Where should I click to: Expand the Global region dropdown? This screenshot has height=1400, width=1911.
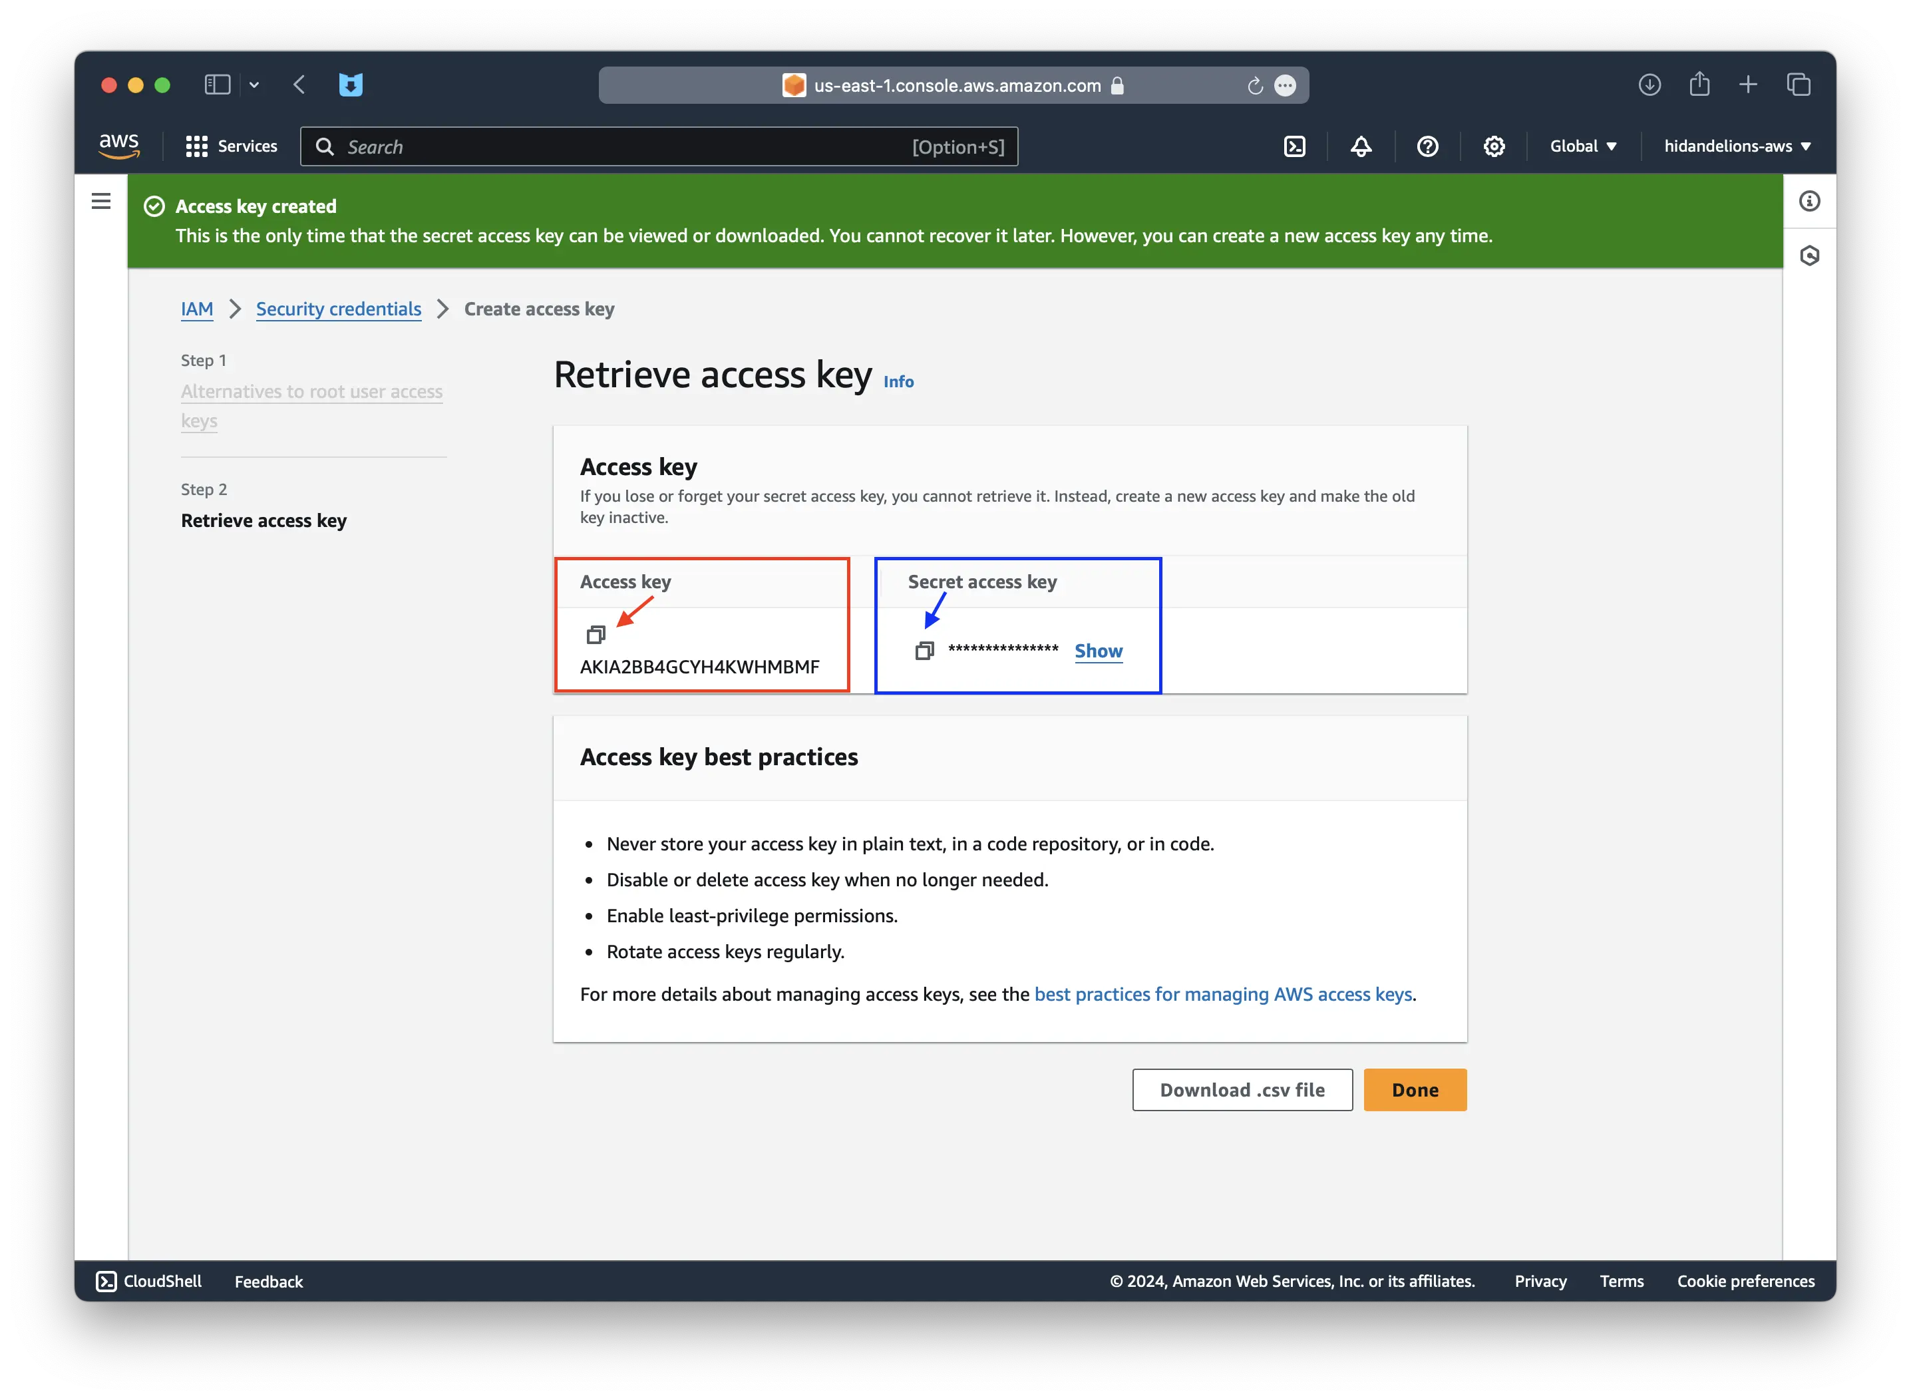pos(1583,146)
